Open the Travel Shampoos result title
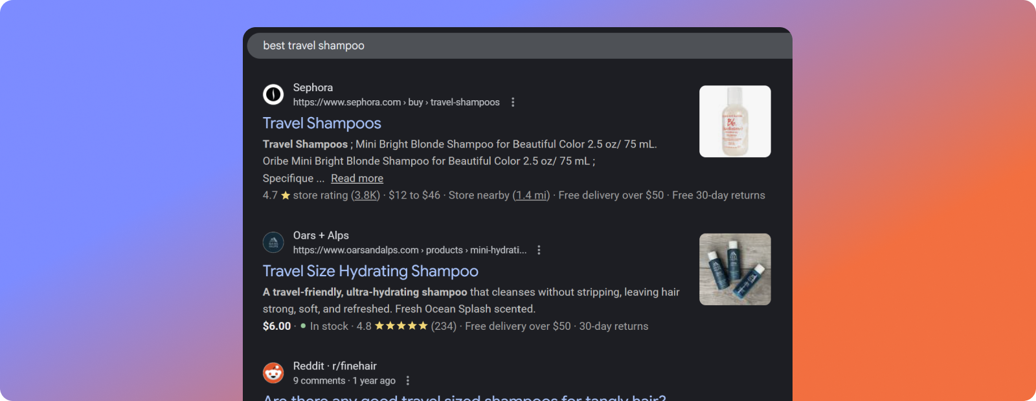Screen dimensions: 1036x401 [322, 123]
